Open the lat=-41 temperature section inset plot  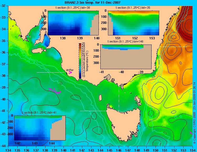click(x=40, y=128)
